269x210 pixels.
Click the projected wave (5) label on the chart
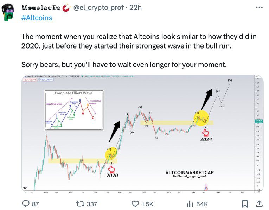pos(230,80)
